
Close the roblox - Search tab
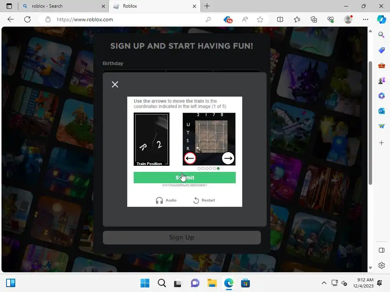(104, 6)
